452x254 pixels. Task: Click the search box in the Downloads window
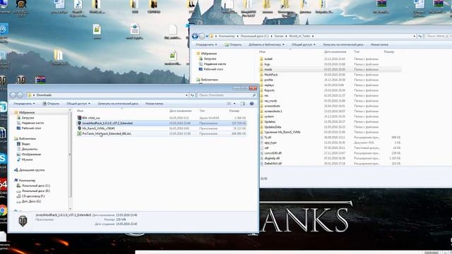(227, 95)
